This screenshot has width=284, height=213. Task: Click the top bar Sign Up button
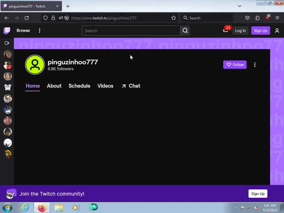[x=260, y=31]
